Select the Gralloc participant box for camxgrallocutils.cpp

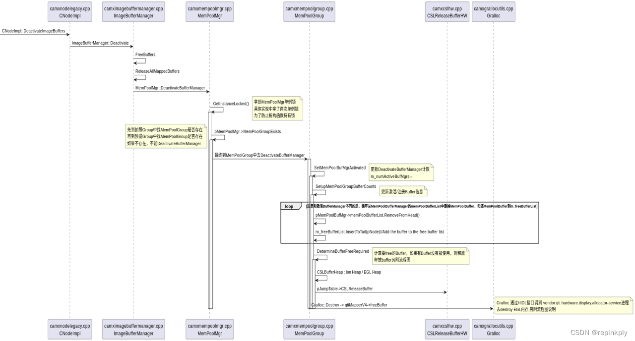pos(493,11)
